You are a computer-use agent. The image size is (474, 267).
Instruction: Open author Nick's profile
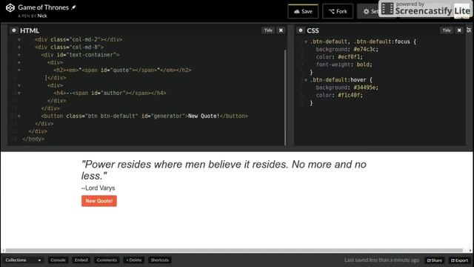coord(42,16)
